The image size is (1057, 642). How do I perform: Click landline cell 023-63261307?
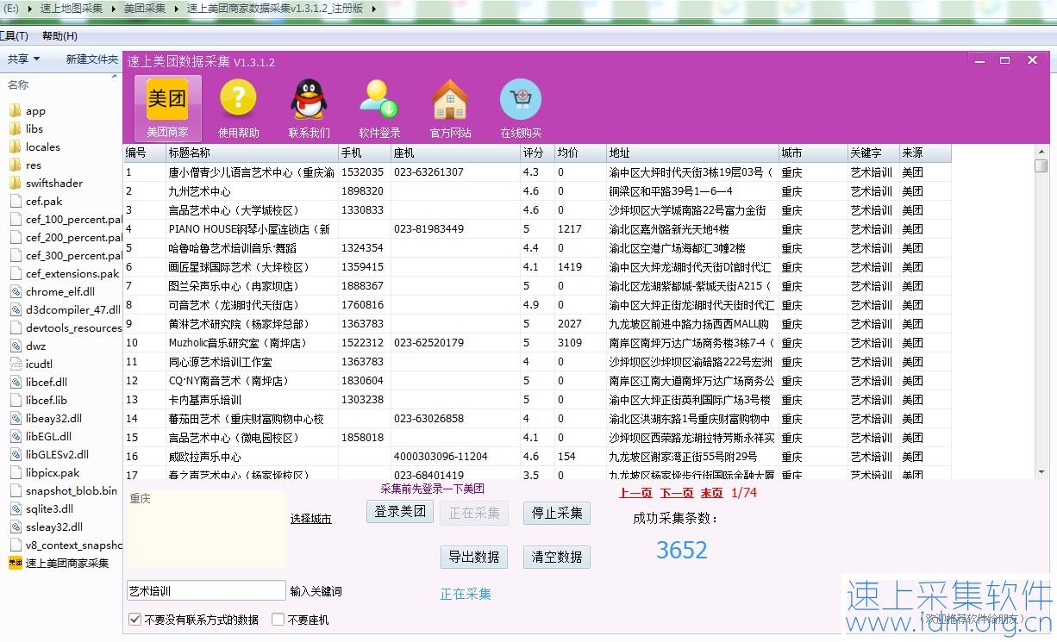455,172
